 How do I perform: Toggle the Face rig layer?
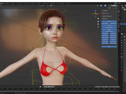[109, 21]
